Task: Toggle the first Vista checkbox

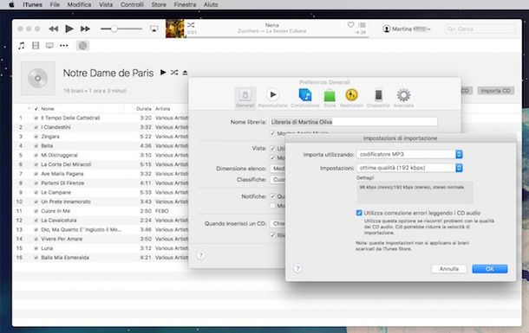Action: point(272,149)
